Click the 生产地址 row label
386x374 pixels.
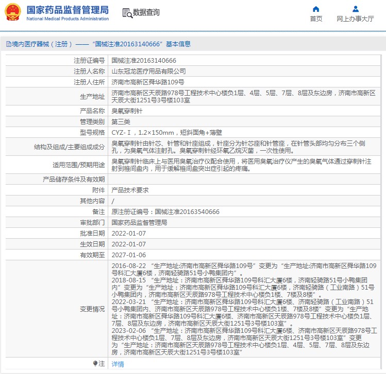point(92,97)
